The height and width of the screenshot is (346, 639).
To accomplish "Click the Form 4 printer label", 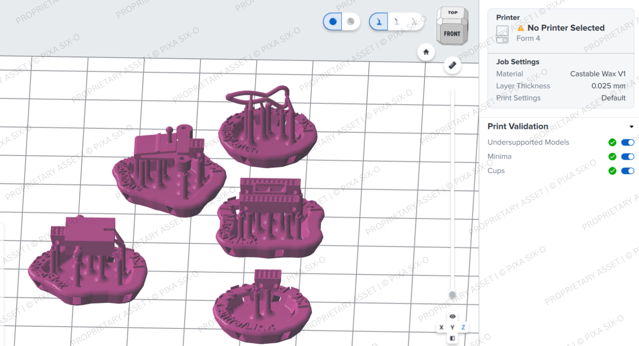I will [528, 38].
